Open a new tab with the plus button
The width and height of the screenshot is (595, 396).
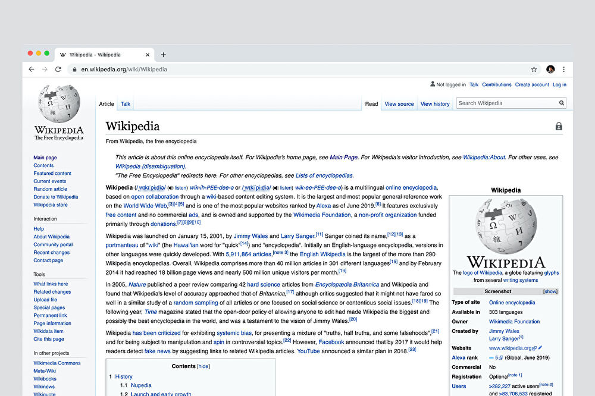(x=163, y=55)
